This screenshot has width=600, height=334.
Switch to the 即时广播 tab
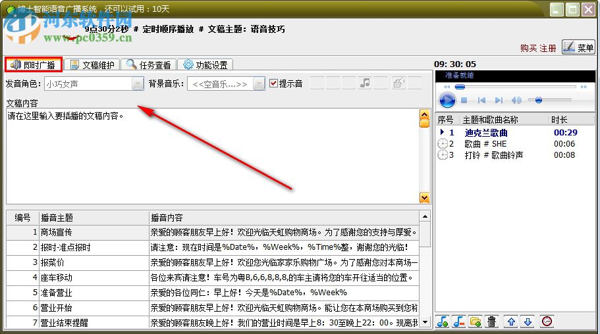34,65
